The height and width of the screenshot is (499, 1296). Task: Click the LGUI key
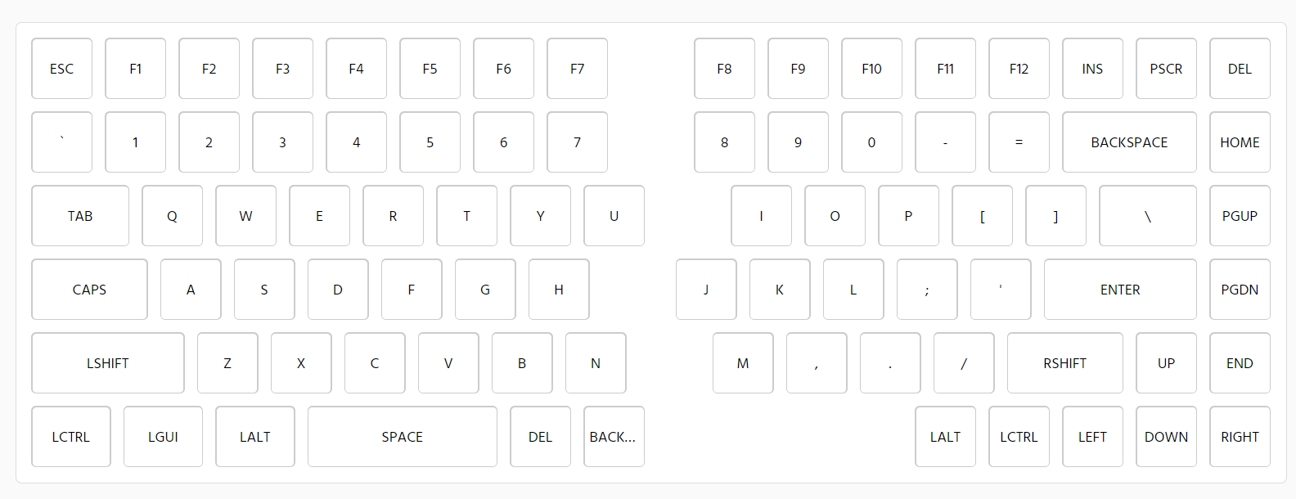pyautogui.click(x=163, y=437)
